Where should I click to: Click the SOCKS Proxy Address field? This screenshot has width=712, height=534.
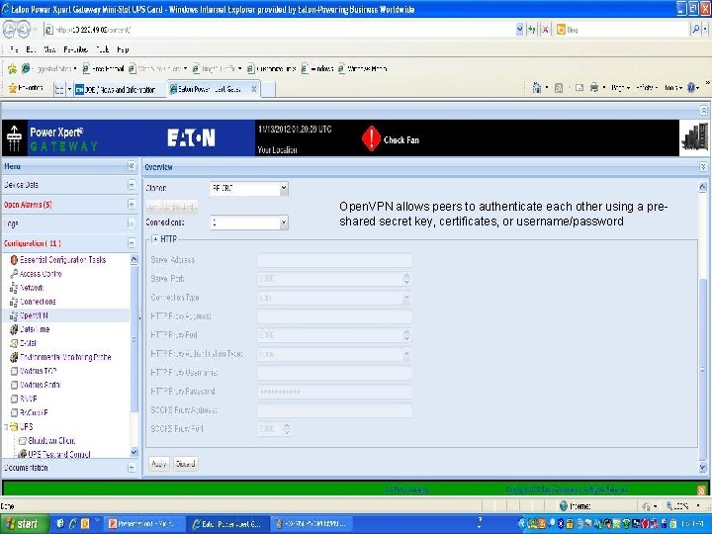[x=334, y=410]
